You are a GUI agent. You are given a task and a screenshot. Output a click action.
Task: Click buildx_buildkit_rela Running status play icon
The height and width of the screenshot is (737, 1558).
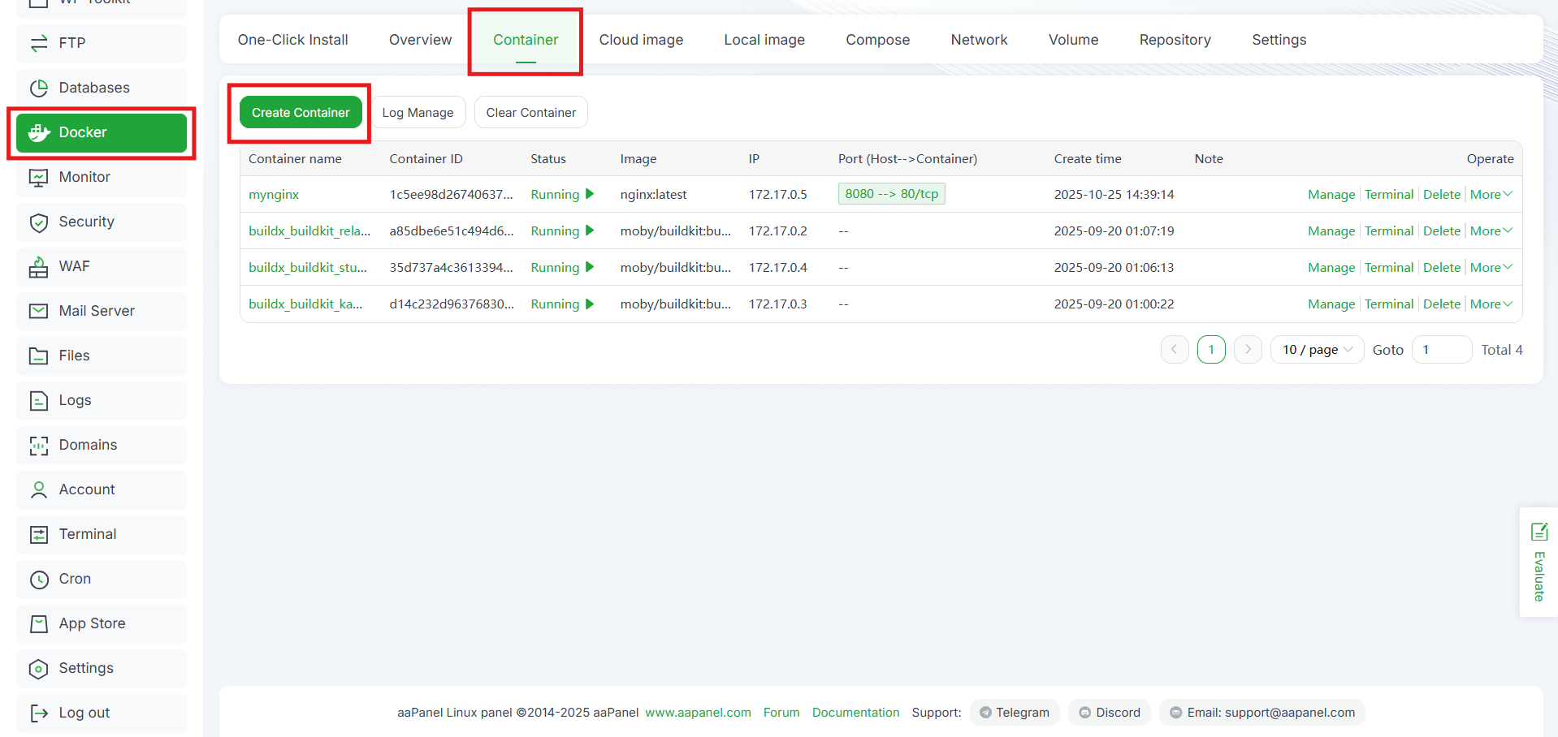(x=590, y=231)
